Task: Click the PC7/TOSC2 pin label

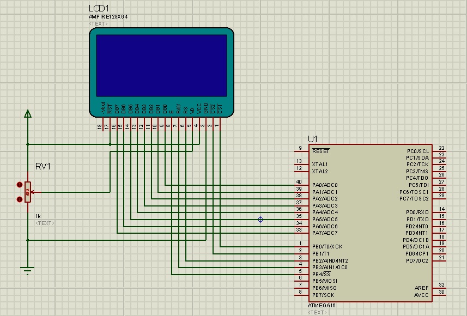Action: pyautogui.click(x=414, y=199)
